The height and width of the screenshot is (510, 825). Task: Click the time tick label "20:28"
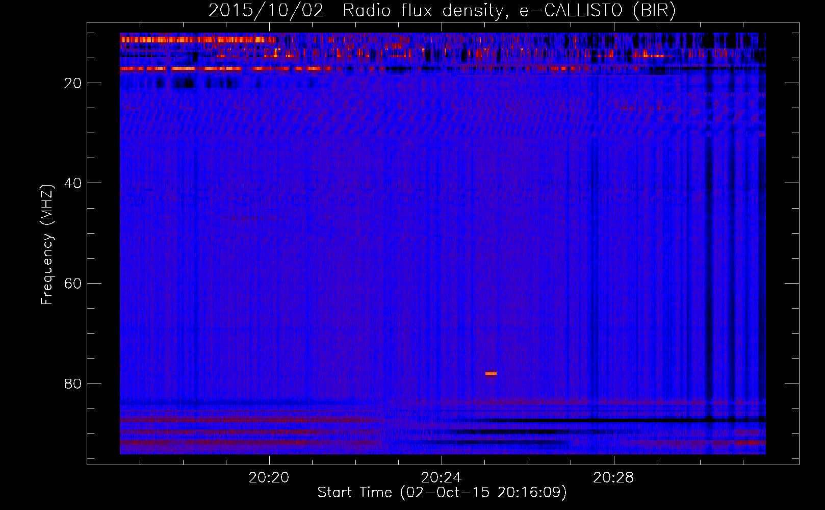tap(613, 478)
